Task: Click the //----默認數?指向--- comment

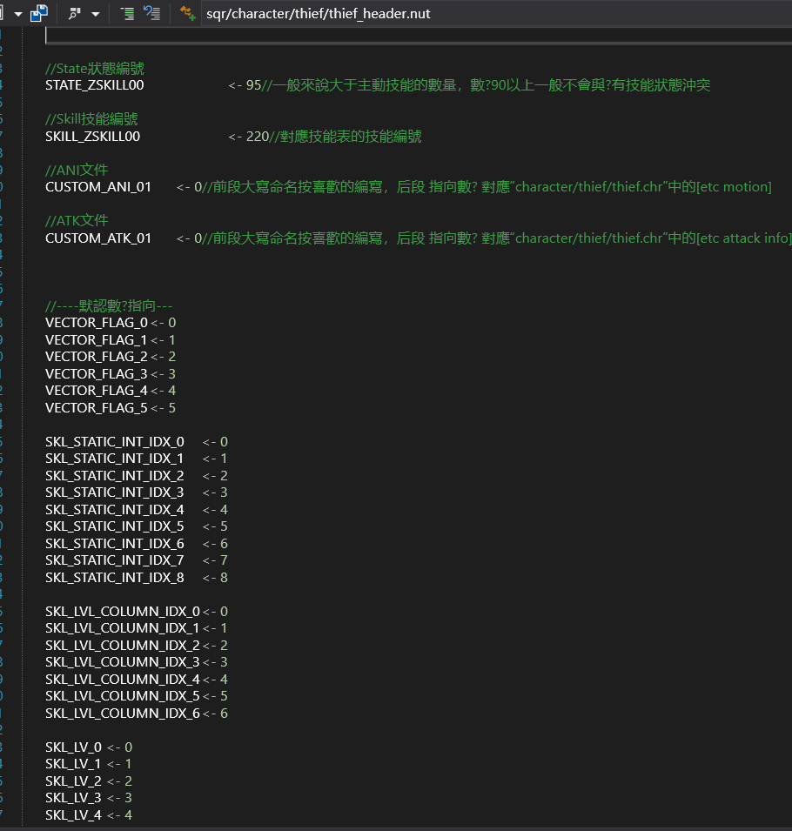Action: (x=109, y=306)
